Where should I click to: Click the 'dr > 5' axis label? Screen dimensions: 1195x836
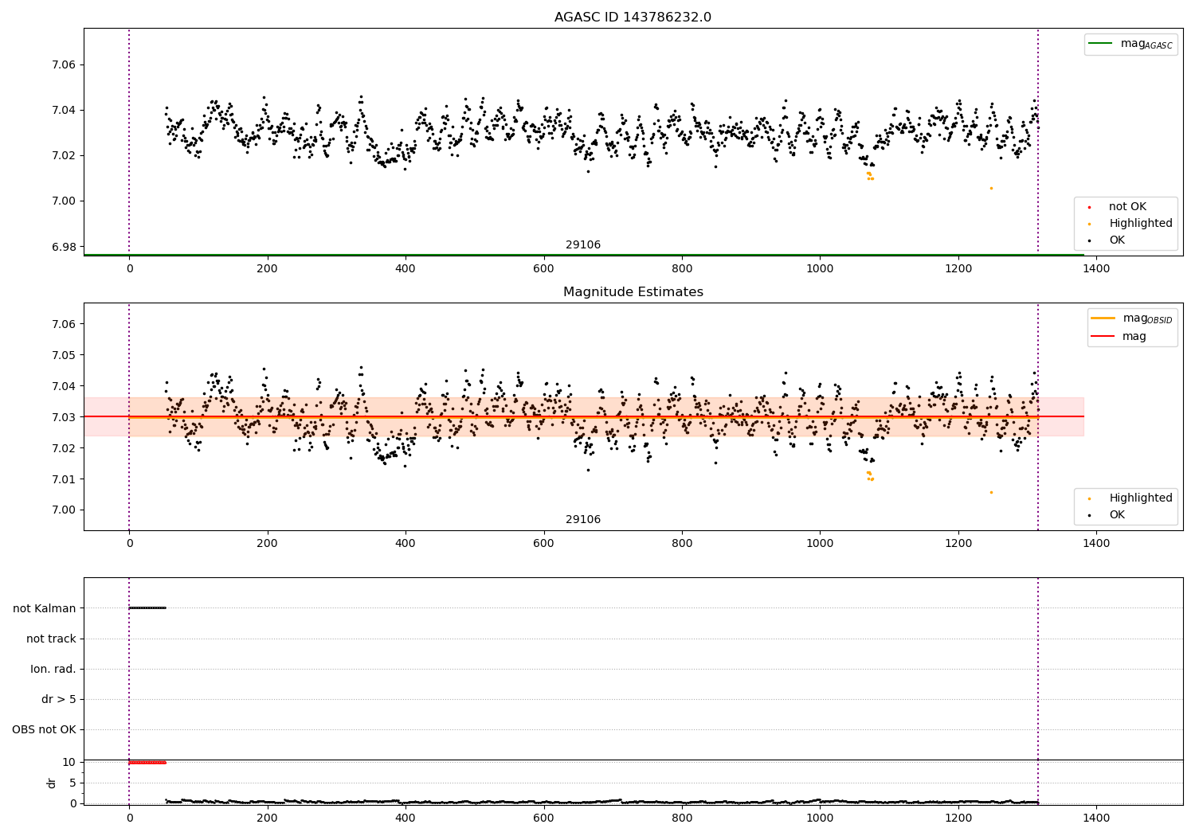point(59,699)
